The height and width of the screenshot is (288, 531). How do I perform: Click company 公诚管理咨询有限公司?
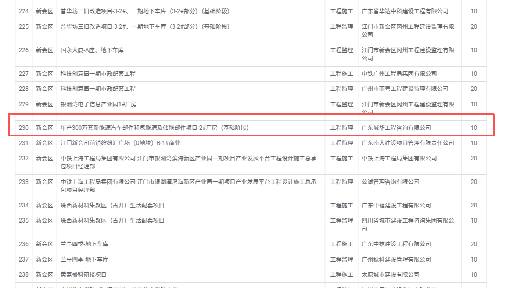coord(390,182)
